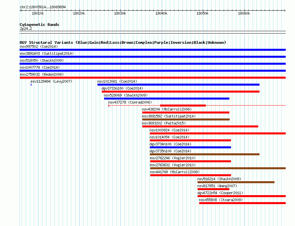Screen dimensions: 295x226
Task: Select the small blue esv1128484 gain marker
Action: click(31, 85)
